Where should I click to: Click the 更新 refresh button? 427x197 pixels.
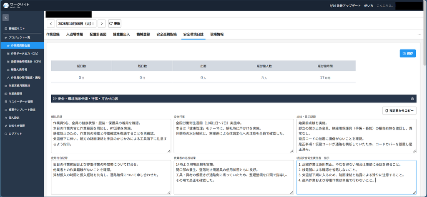coord(115,24)
